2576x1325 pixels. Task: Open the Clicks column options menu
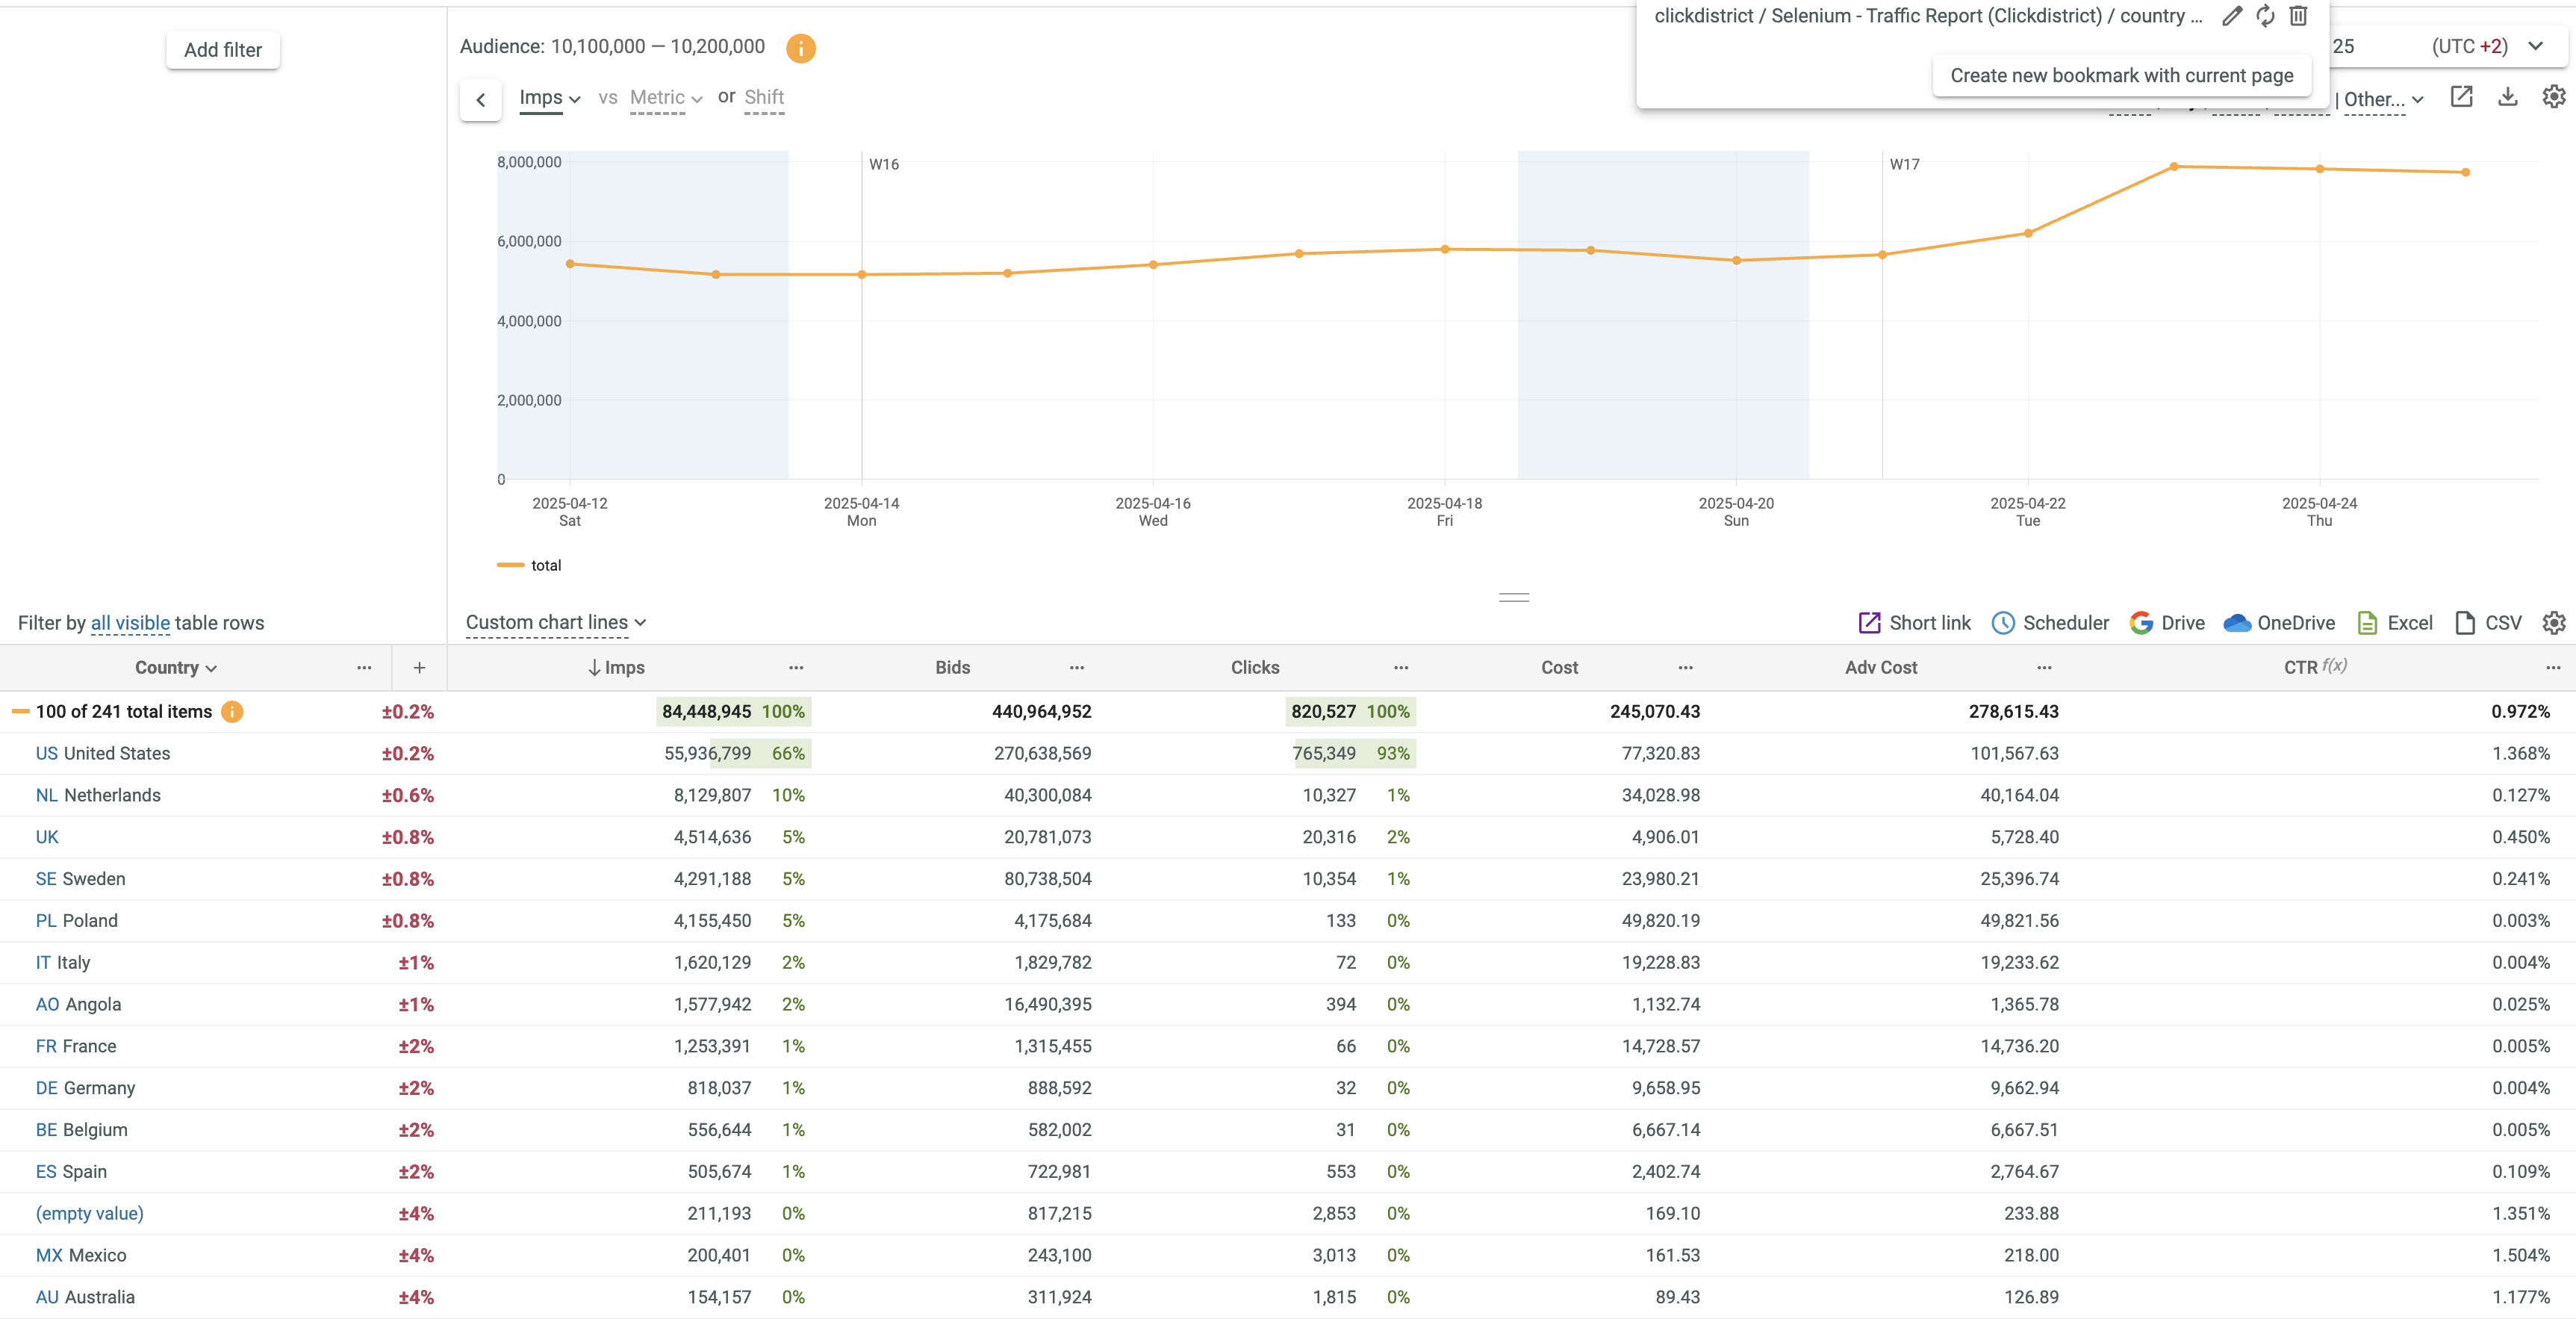(x=1400, y=667)
